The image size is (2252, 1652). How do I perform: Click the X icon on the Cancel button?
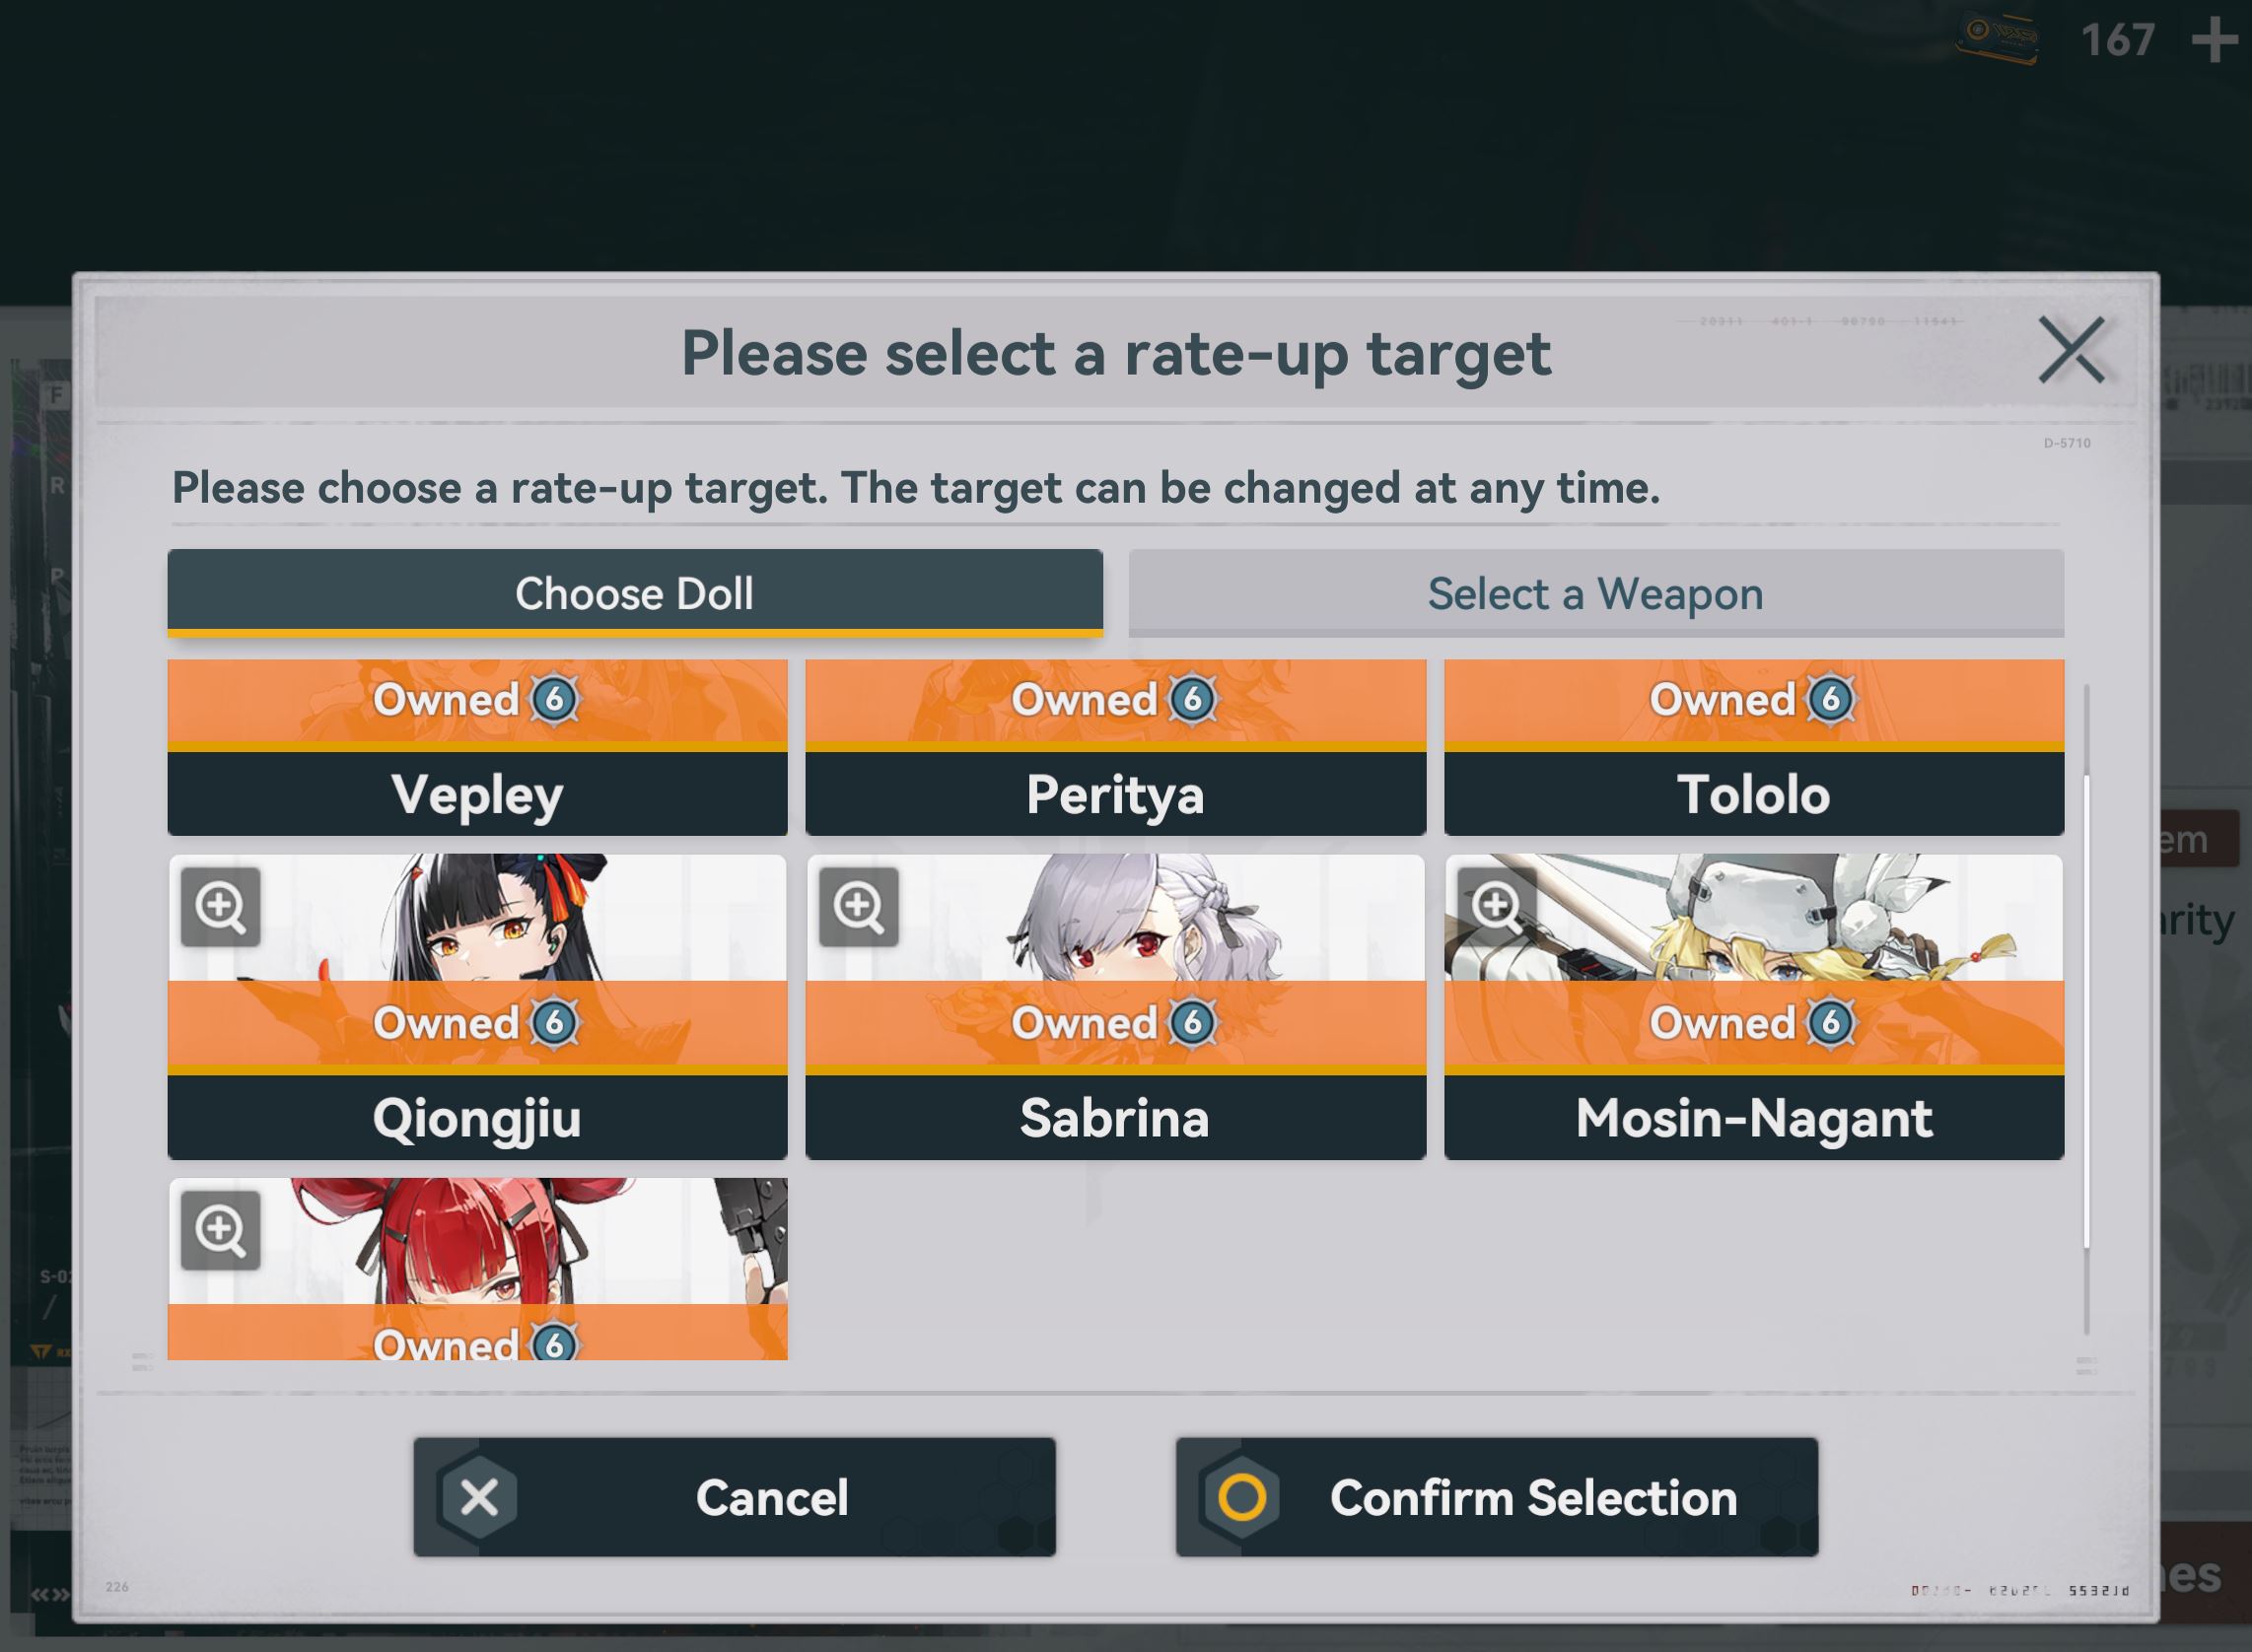pyautogui.click(x=479, y=1497)
